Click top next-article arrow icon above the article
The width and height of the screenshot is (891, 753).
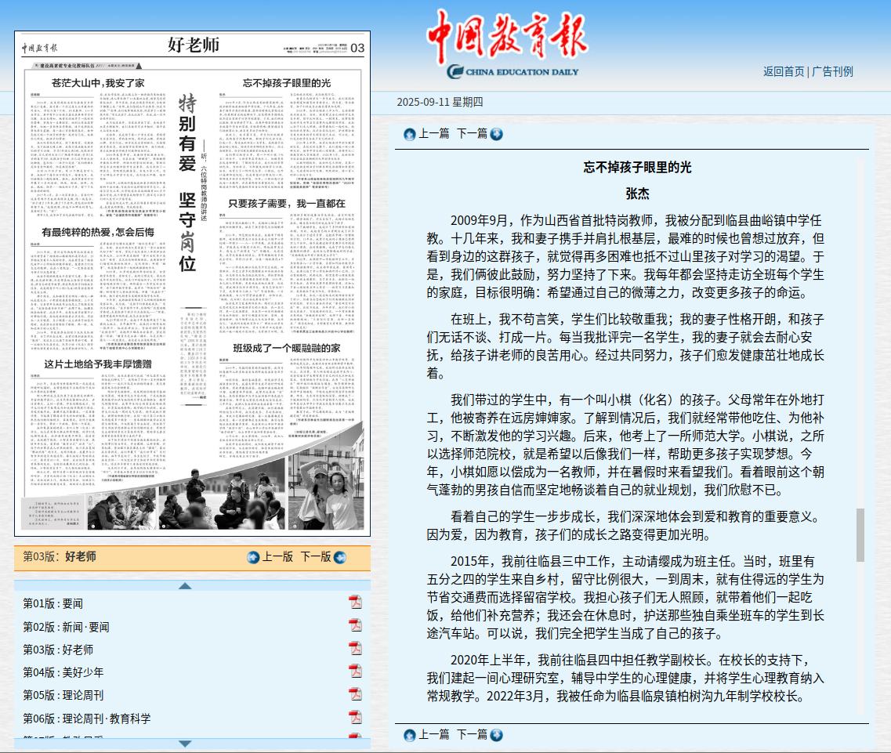click(x=496, y=134)
